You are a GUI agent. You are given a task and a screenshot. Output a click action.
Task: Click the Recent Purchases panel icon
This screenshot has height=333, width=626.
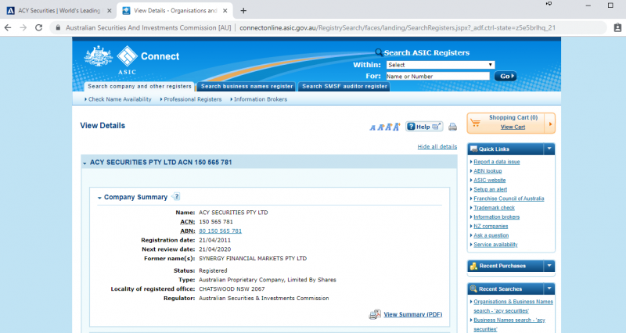point(474,266)
